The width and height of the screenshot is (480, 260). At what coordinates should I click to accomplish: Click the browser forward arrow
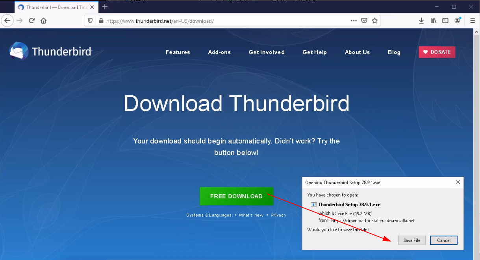pyautogui.click(x=20, y=21)
